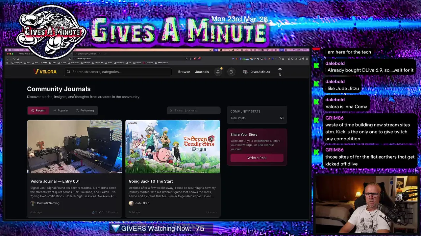The height and width of the screenshot is (236, 421).
Task: Click the macOS clock in menu bar
Action: tap(300, 50)
